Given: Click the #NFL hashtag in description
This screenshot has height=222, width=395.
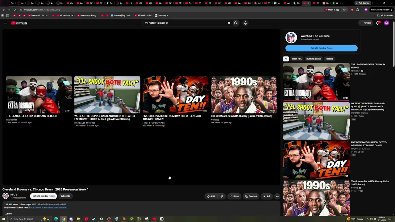Looking at the screenshot, I should [x=34, y=204].
